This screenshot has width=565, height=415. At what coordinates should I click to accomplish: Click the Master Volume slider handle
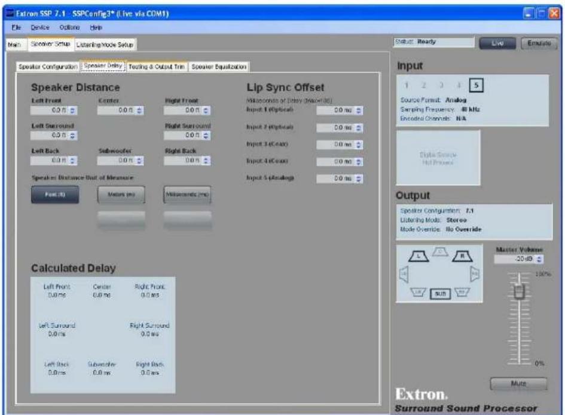(x=519, y=291)
